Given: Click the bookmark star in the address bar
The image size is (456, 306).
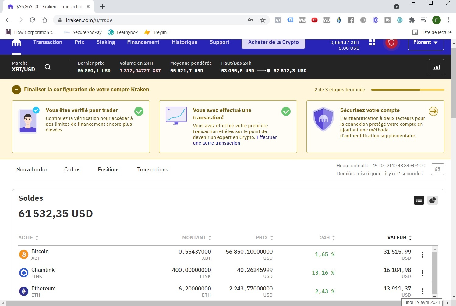Looking at the screenshot, I should click(263, 20).
